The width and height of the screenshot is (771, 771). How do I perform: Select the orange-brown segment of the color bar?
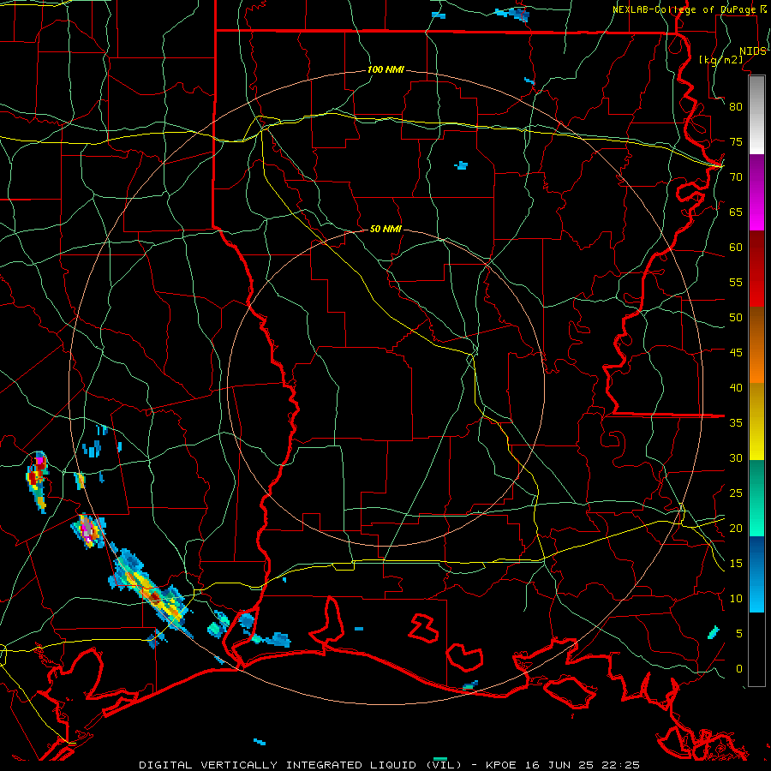click(756, 344)
